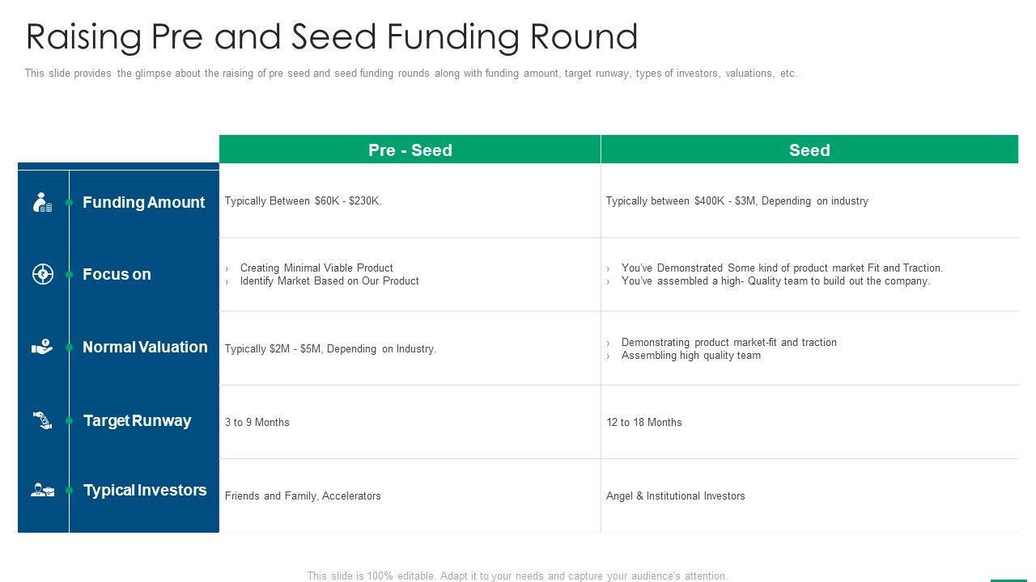Click the 3 to 9 Months cell
This screenshot has width=1036, height=582.
tap(257, 422)
